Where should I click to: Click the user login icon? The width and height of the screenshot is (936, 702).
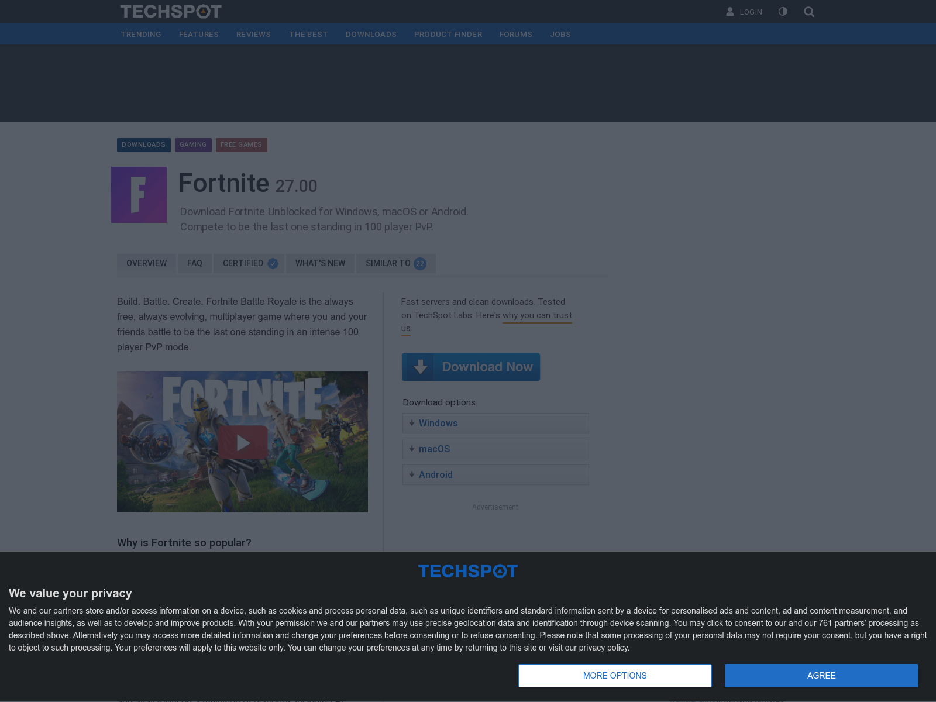coord(730,12)
